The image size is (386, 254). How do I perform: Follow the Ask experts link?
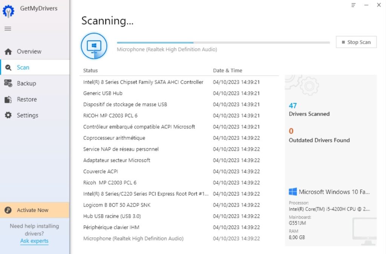[34, 241]
